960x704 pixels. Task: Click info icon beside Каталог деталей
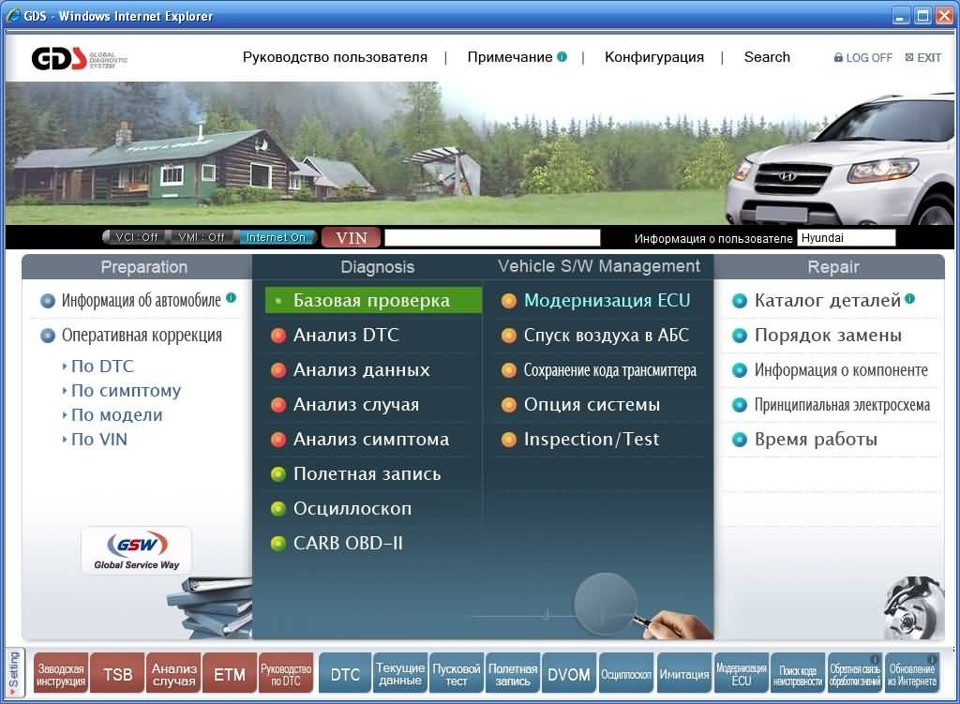point(909,299)
